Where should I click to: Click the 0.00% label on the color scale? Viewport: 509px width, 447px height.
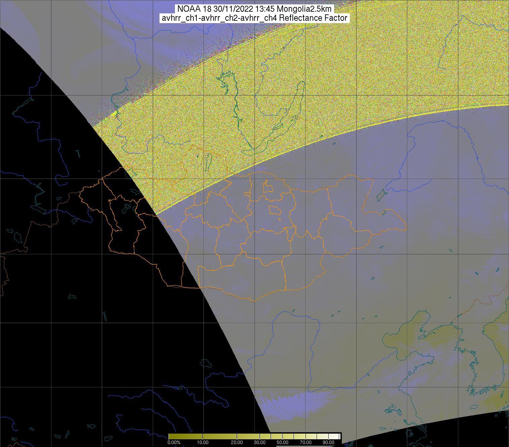174,442
